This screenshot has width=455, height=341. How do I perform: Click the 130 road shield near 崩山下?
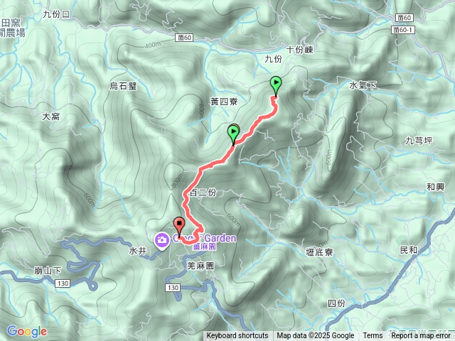(63, 283)
